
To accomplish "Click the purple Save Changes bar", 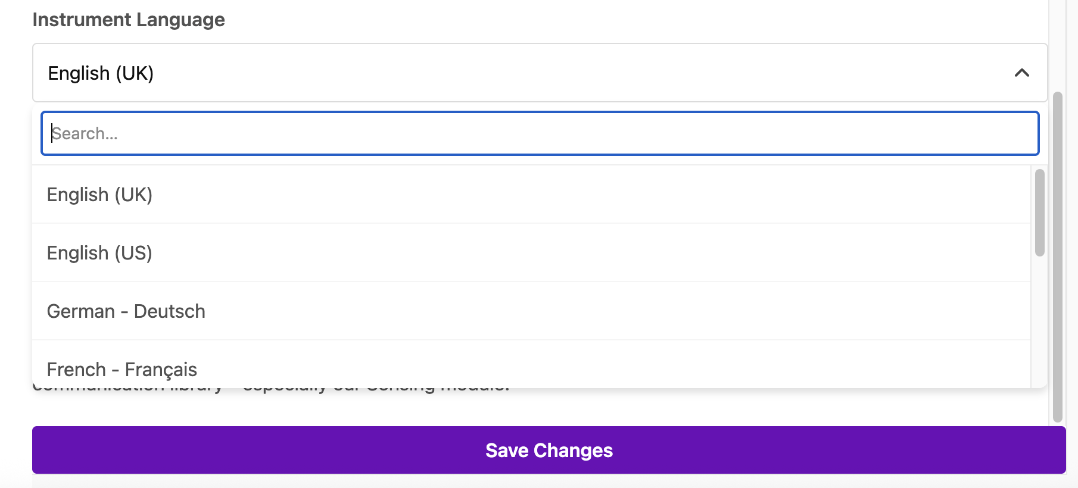I will [549, 450].
